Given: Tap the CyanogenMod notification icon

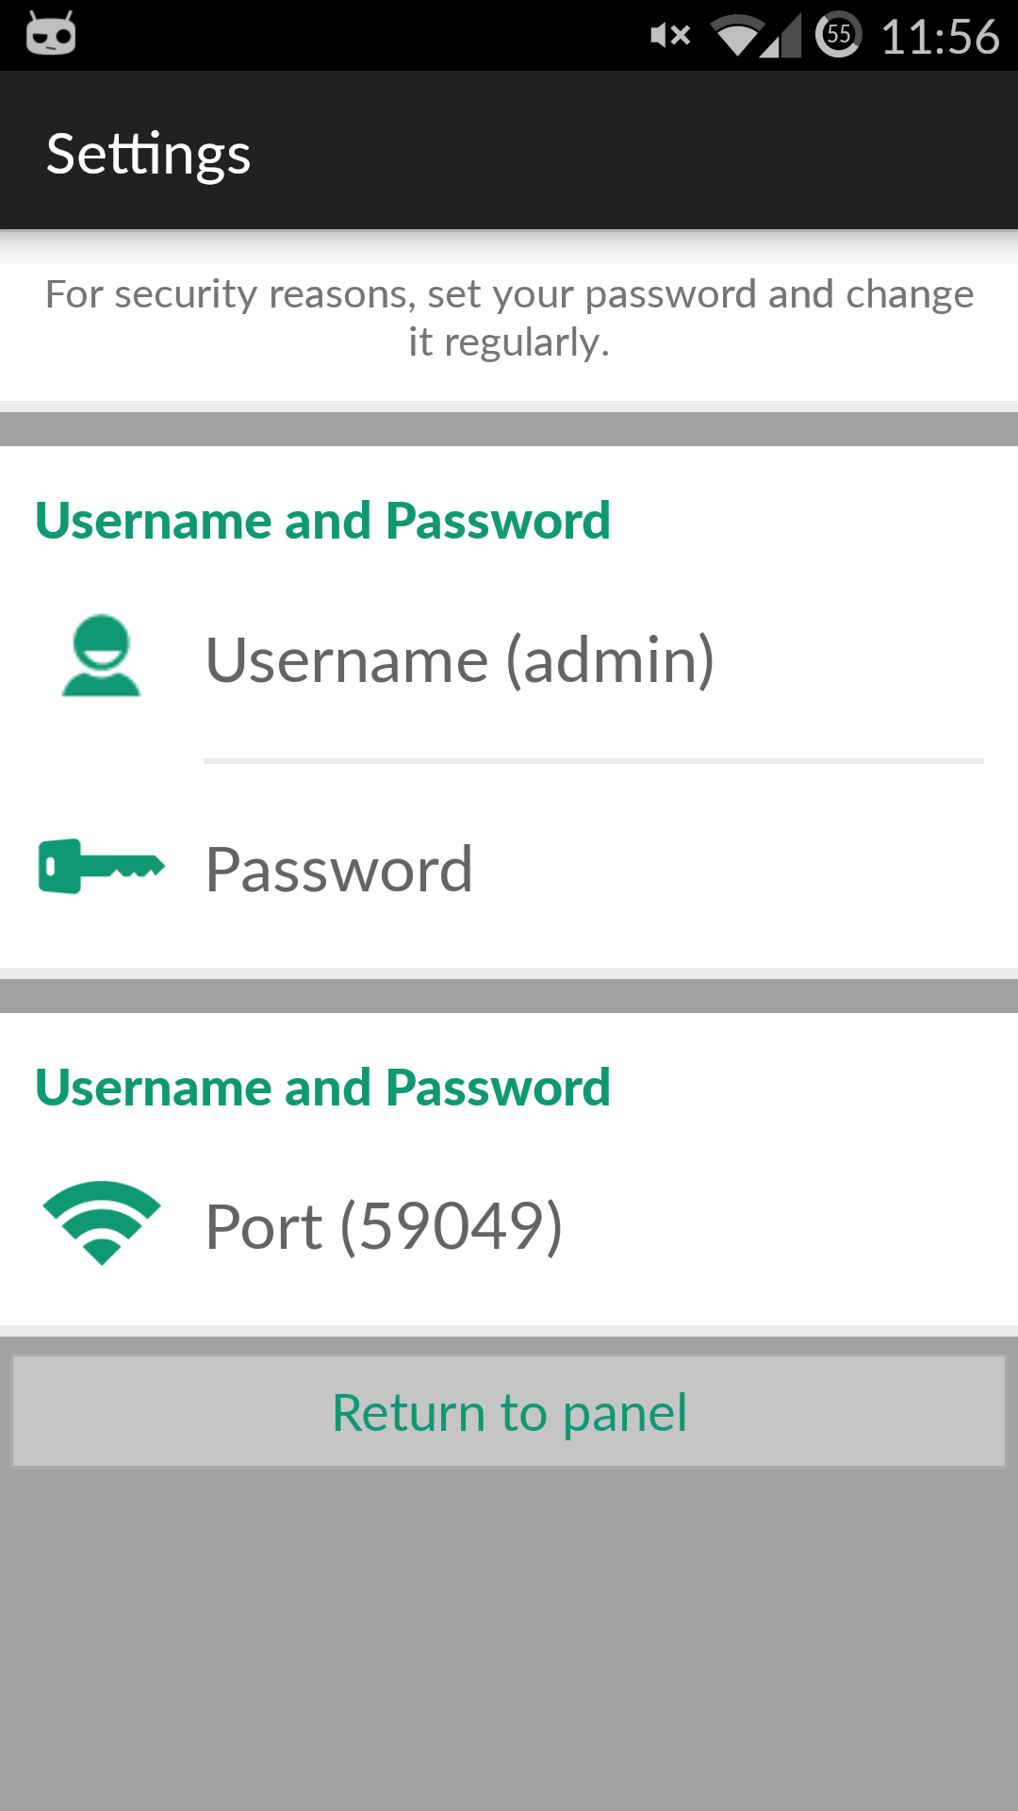Looking at the screenshot, I should click(51, 35).
